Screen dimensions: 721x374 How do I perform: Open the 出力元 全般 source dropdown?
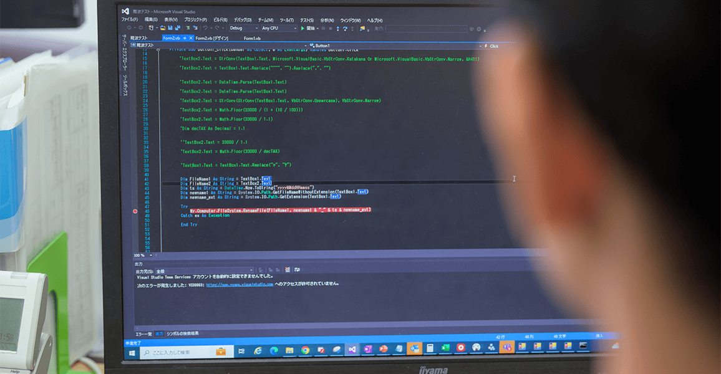coord(205,271)
